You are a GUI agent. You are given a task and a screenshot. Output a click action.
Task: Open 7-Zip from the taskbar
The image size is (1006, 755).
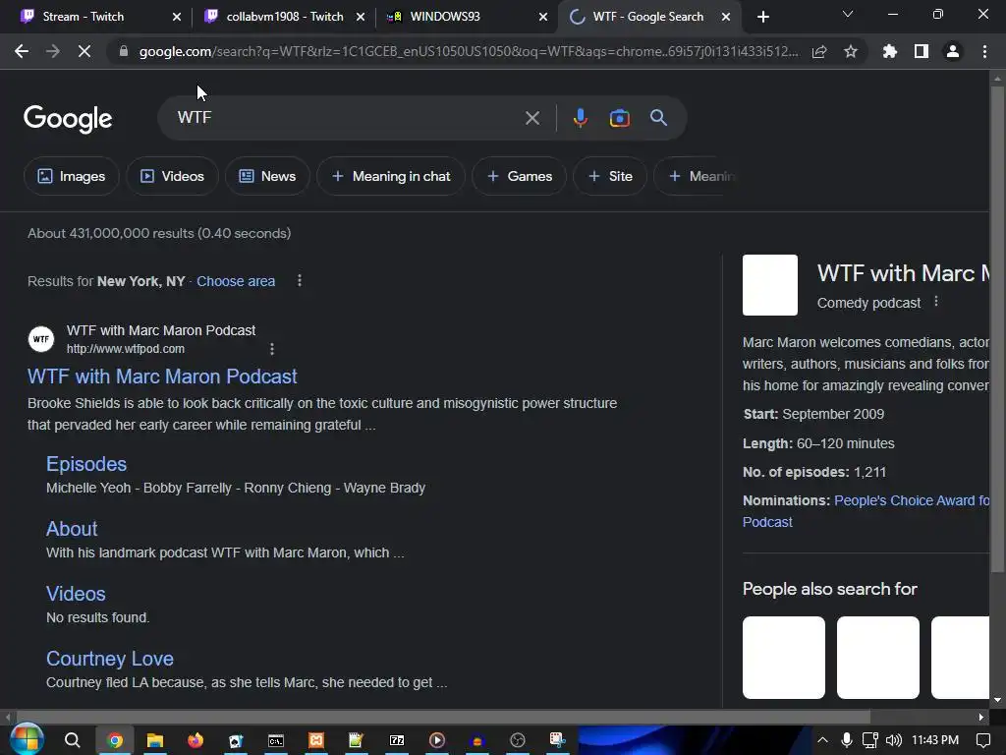point(397,740)
